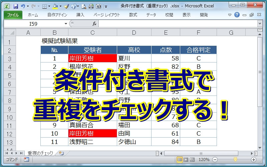Click the Save icon in quick access toolbar
This screenshot has height=167, width=267.
point(15,6)
